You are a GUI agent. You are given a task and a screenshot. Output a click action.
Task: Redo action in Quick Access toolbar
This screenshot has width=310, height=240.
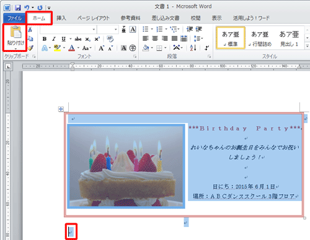pos(40,8)
